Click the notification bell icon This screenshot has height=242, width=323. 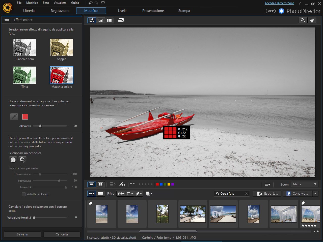click(x=281, y=11)
